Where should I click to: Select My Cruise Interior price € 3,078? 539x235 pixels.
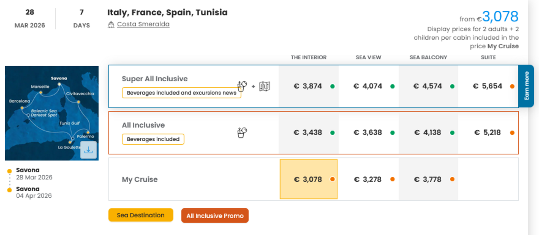[x=308, y=179]
